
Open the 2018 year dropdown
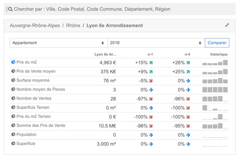click(x=156, y=43)
